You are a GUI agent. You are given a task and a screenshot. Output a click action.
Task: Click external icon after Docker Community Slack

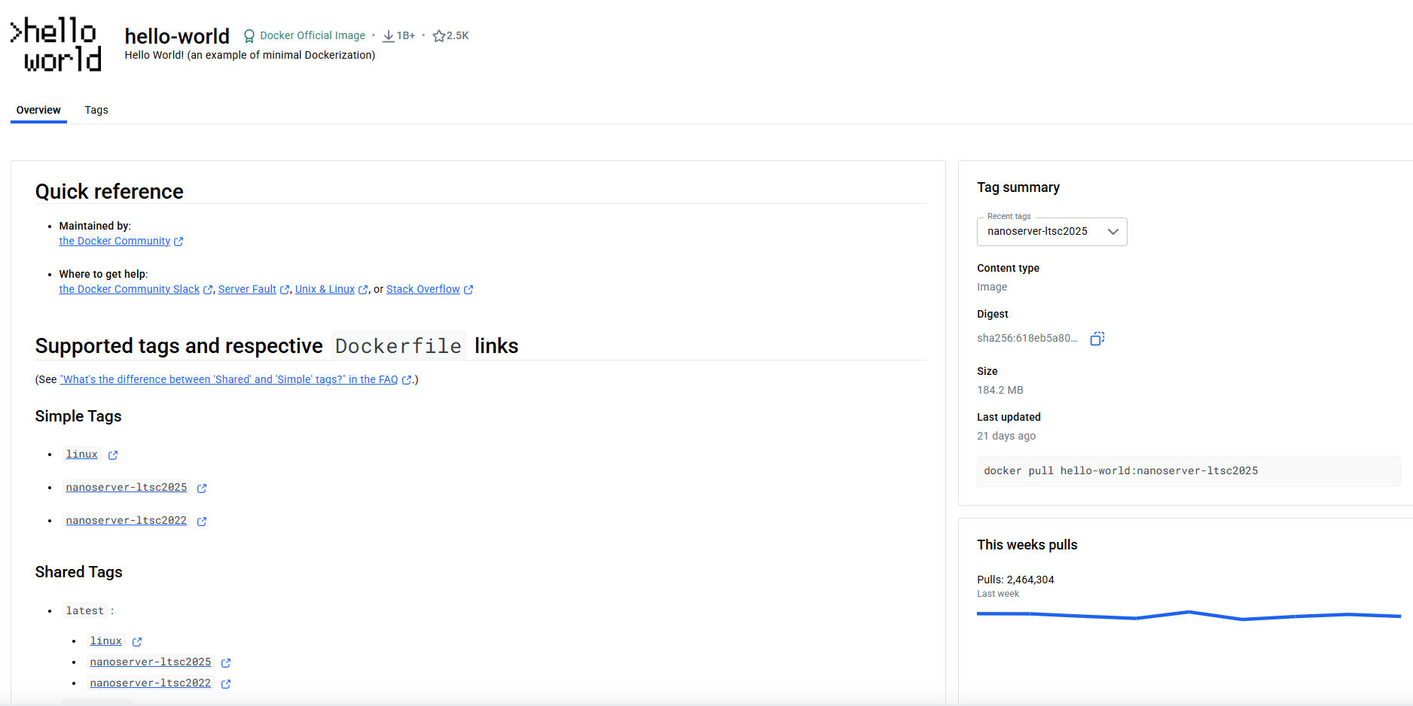(208, 290)
